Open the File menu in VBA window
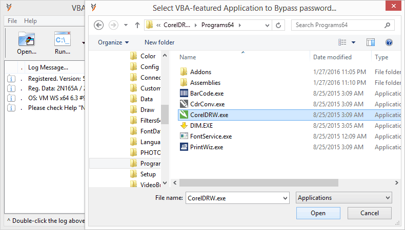The image size is (405, 230). 12,21
